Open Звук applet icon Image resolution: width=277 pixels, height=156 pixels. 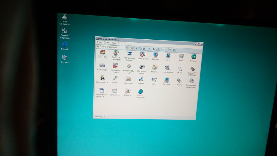pos(168,57)
